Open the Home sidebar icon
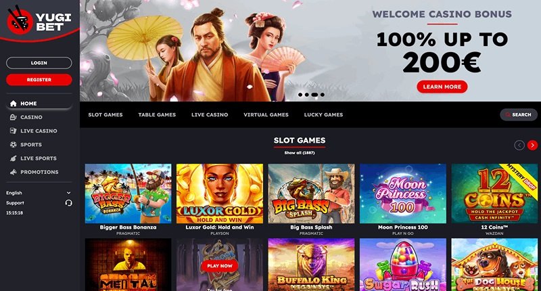Image resolution: width=541 pixels, height=291 pixels. point(14,104)
